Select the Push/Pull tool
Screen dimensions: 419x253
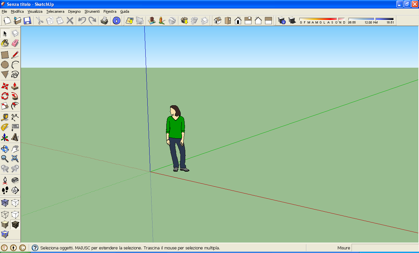coord(15,86)
